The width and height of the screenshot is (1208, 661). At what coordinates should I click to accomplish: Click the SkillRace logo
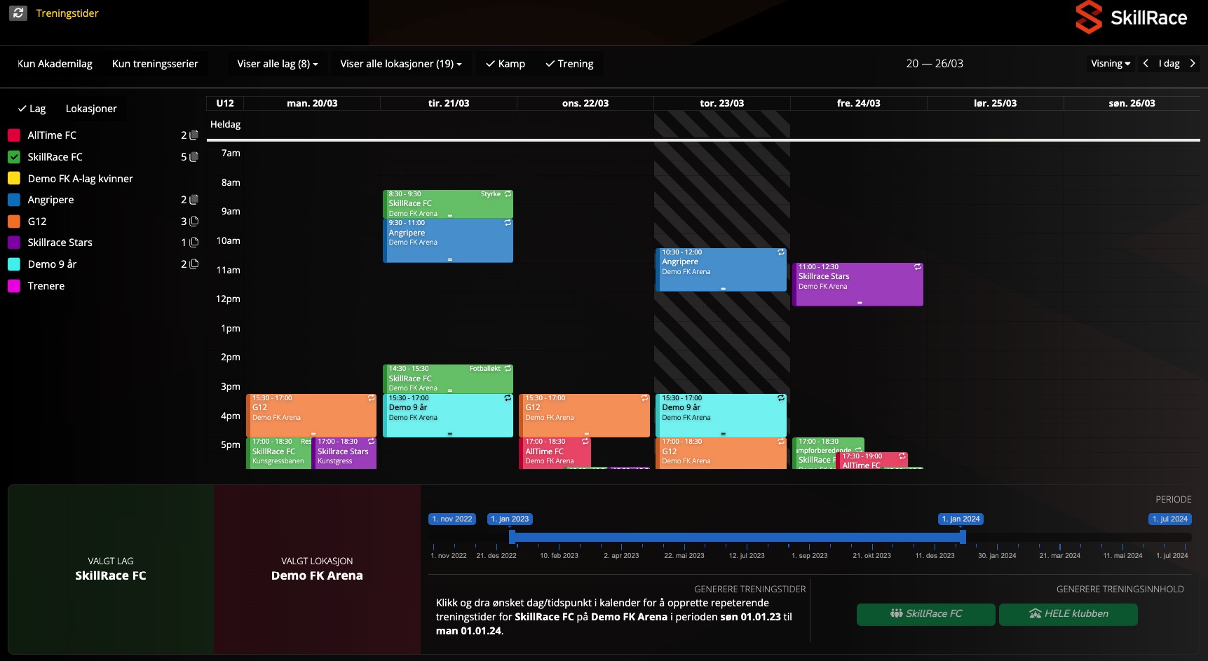(1131, 18)
